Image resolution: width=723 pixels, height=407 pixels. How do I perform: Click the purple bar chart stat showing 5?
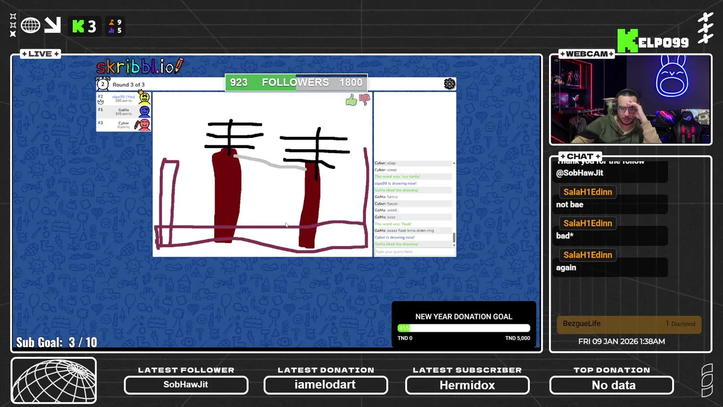pos(115,30)
